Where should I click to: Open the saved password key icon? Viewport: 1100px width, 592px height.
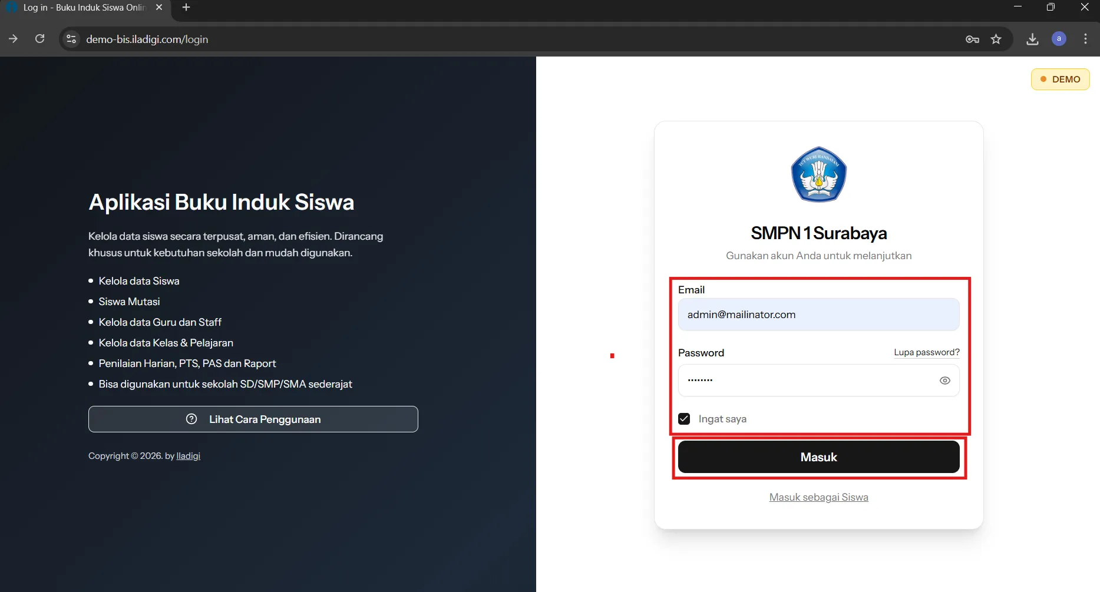tap(972, 39)
